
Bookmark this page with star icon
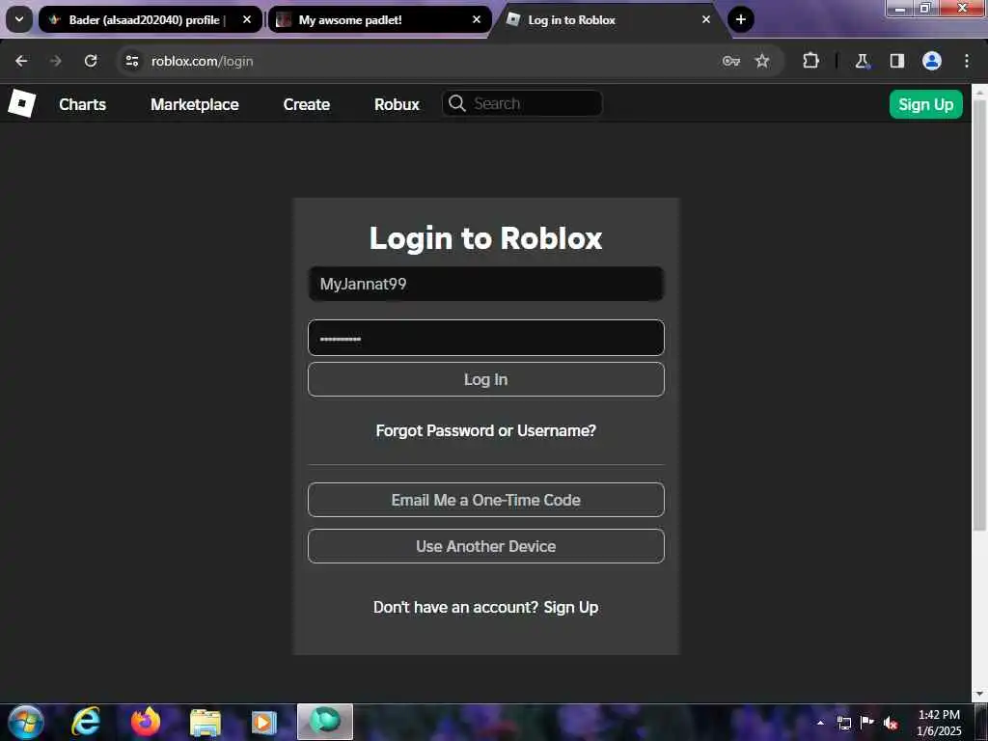(762, 61)
